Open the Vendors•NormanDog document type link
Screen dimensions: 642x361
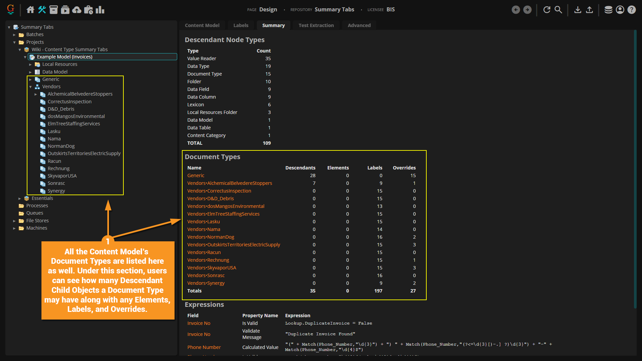tap(211, 237)
